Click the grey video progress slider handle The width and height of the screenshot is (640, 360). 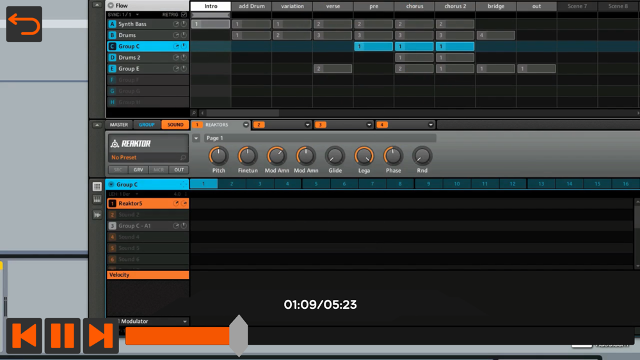point(238,335)
